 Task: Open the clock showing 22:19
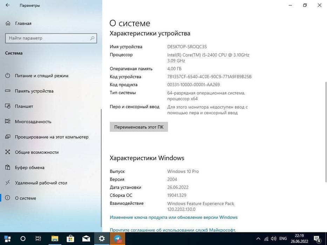[x=299, y=236]
